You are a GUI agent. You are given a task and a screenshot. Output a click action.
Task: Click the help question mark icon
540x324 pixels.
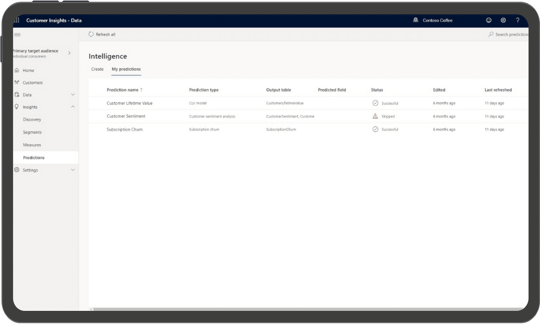(x=518, y=20)
